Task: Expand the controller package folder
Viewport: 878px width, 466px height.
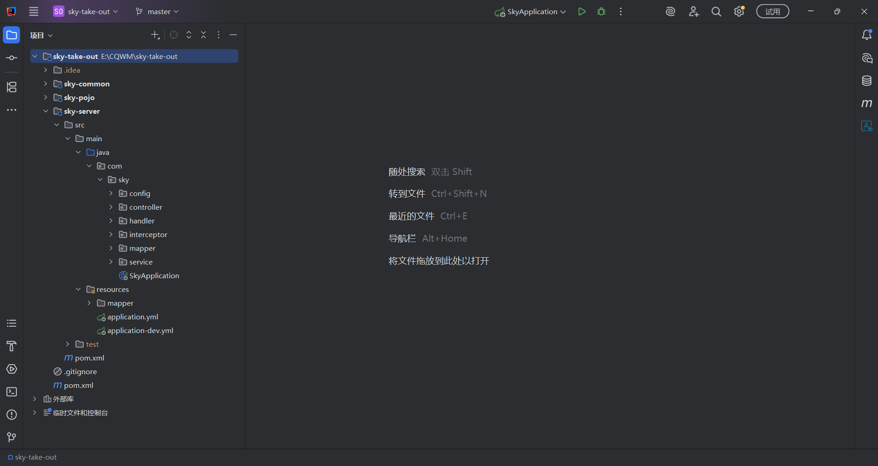Action: click(x=111, y=207)
